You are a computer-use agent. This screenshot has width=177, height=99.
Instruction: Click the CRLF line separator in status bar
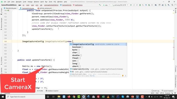[157, 93]
